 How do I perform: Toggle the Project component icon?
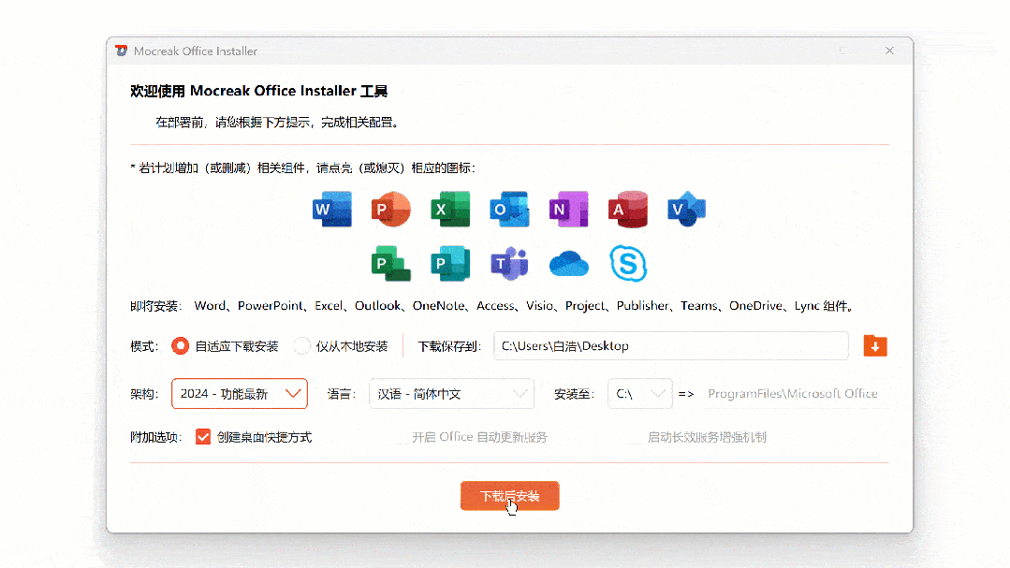click(x=391, y=263)
